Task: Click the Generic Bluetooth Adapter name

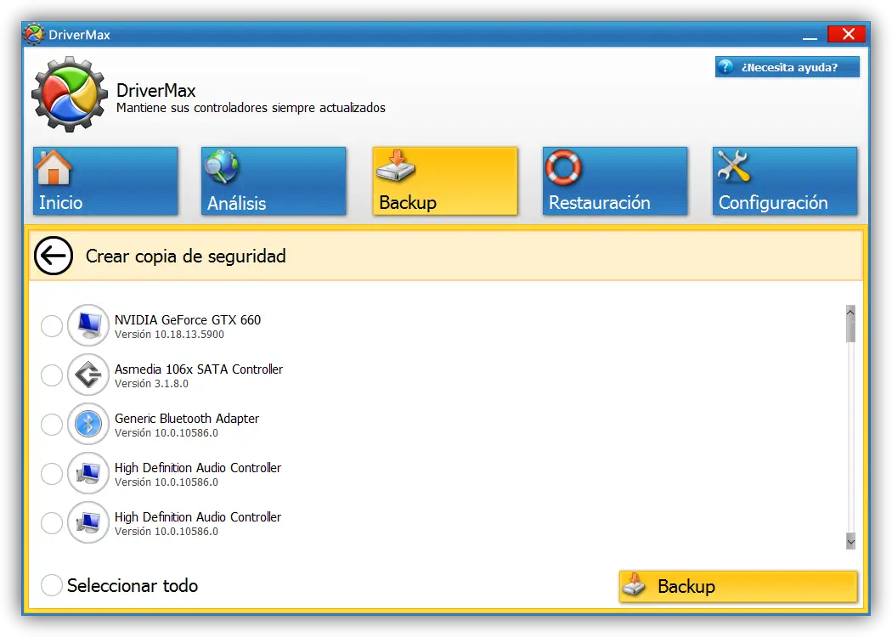Action: coord(187,419)
